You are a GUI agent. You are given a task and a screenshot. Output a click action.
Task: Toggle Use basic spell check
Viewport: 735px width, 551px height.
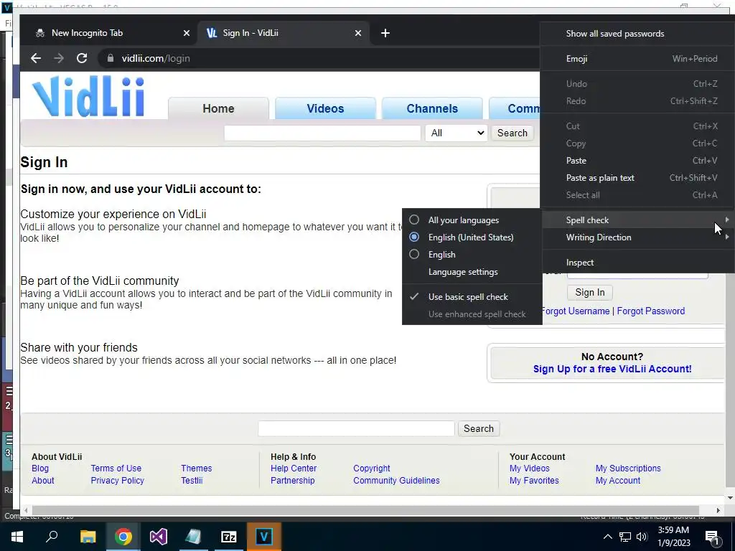pos(472,296)
